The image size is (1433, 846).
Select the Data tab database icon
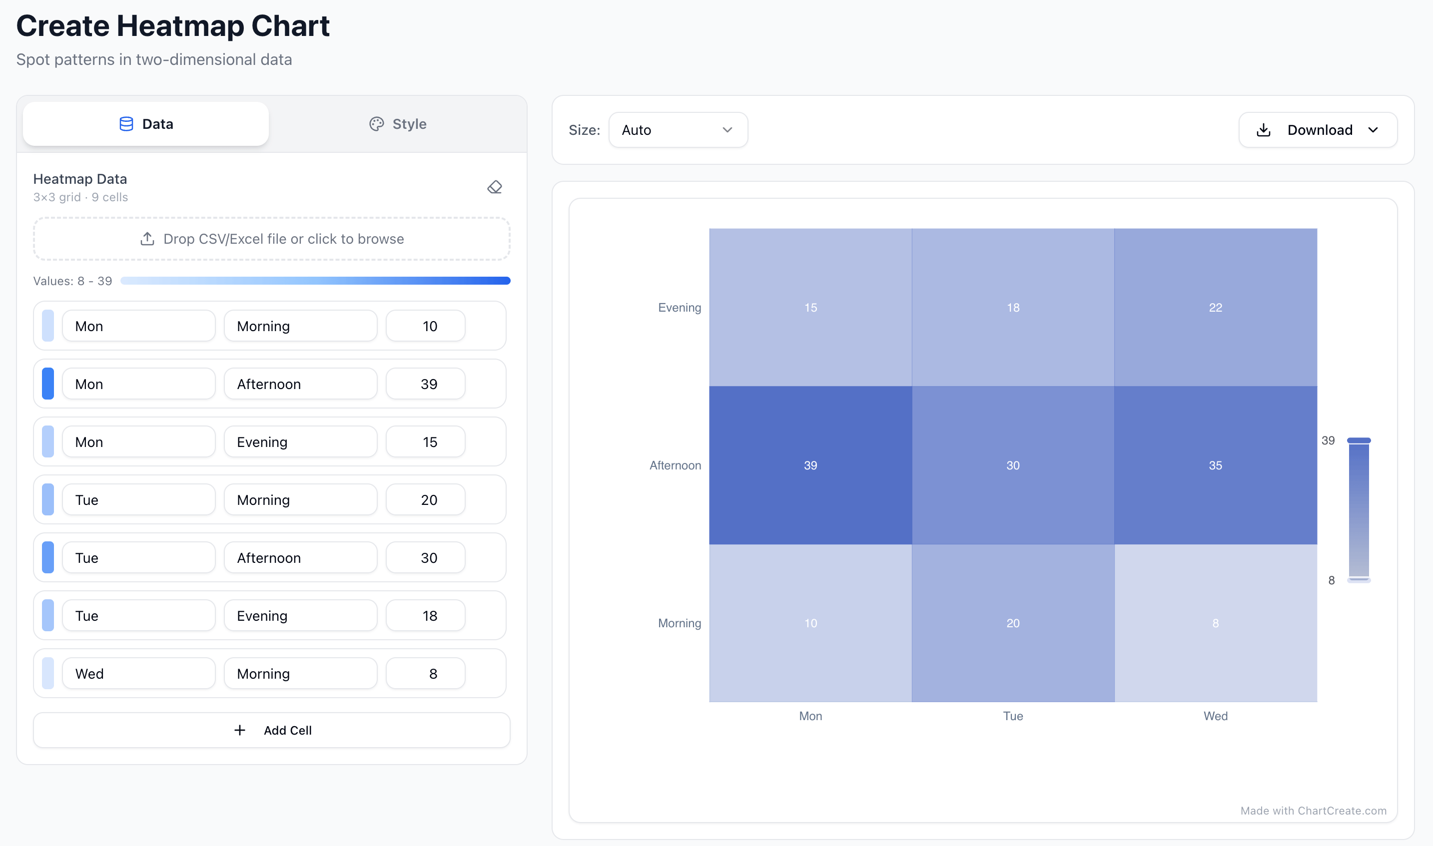tap(125, 124)
